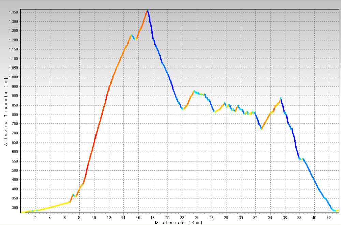Click the secondary peak near km 15
The height and width of the screenshot is (225, 341).
tap(132, 35)
